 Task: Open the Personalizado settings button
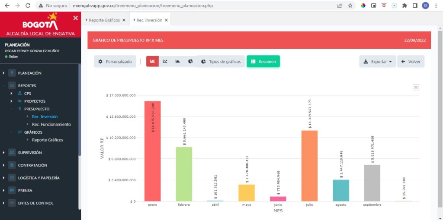point(115,61)
